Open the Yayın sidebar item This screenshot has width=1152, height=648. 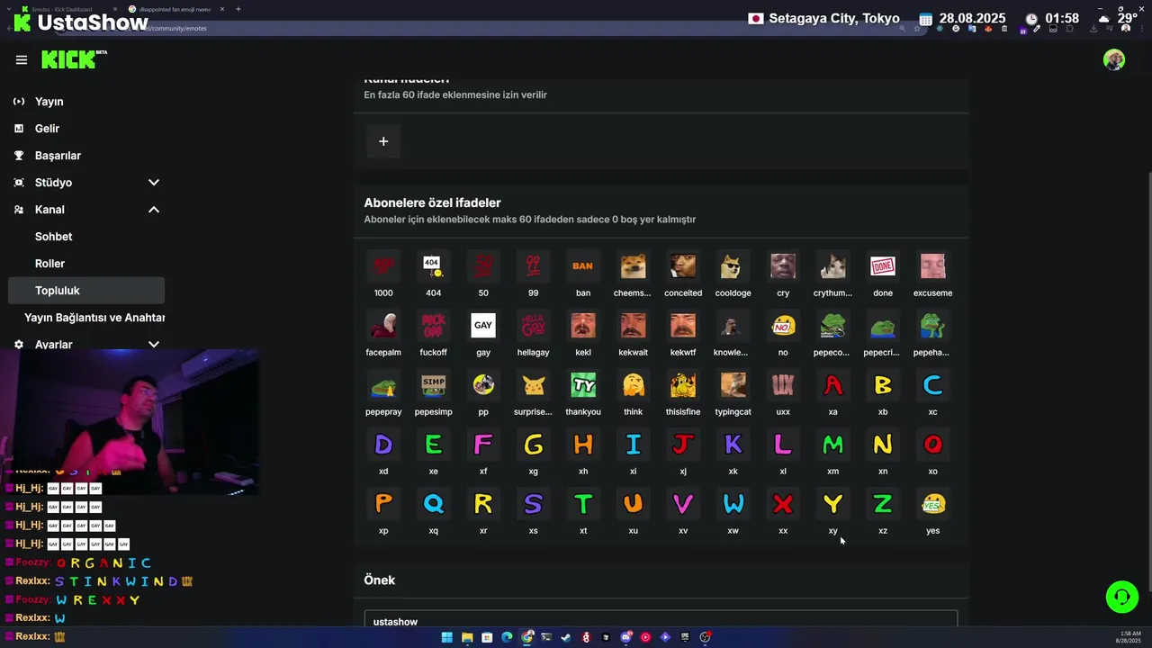86,102
